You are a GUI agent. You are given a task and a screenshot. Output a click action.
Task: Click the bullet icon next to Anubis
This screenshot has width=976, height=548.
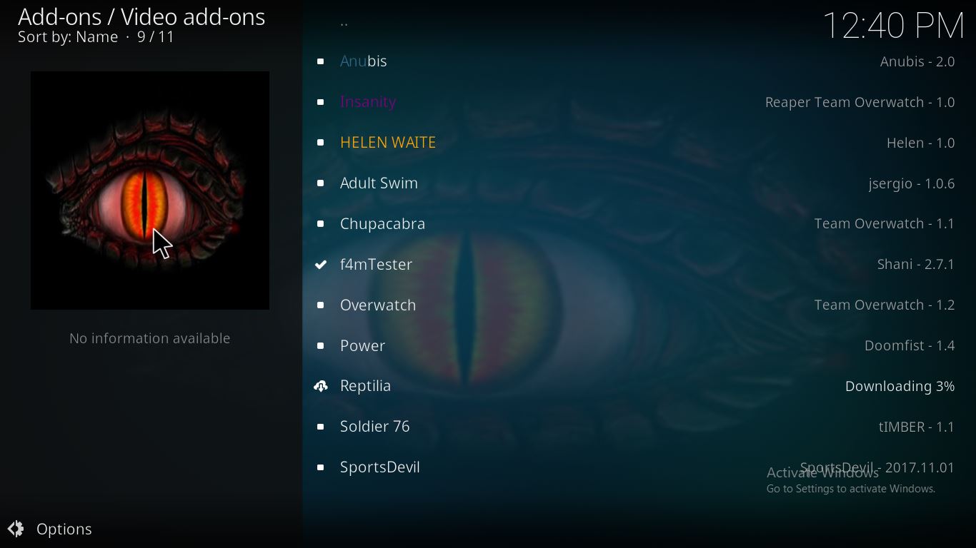(320, 61)
